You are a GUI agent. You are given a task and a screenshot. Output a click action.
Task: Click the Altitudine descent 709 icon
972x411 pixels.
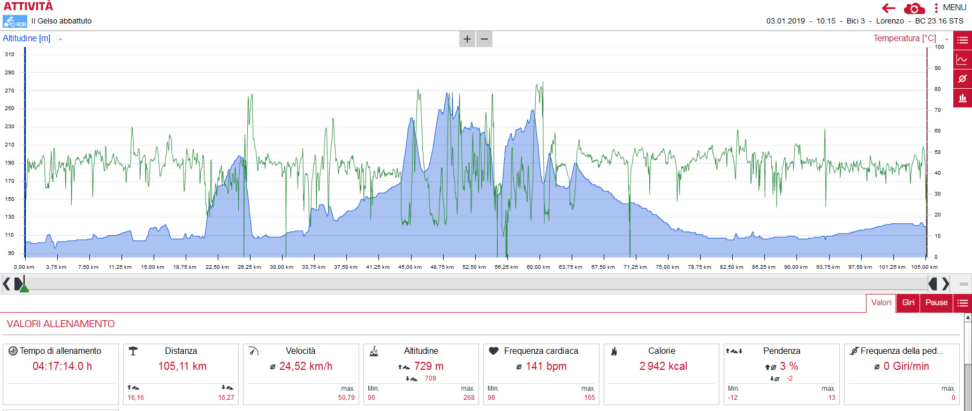(x=412, y=378)
